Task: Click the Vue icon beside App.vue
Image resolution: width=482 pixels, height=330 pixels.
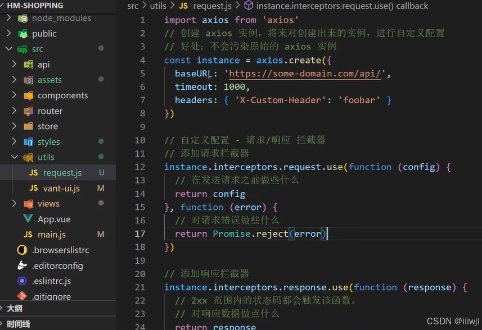Action: tap(28, 219)
